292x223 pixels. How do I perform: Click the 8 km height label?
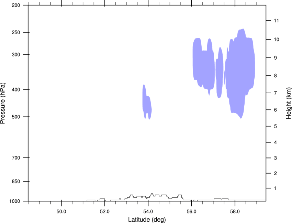(x=276, y=76)
